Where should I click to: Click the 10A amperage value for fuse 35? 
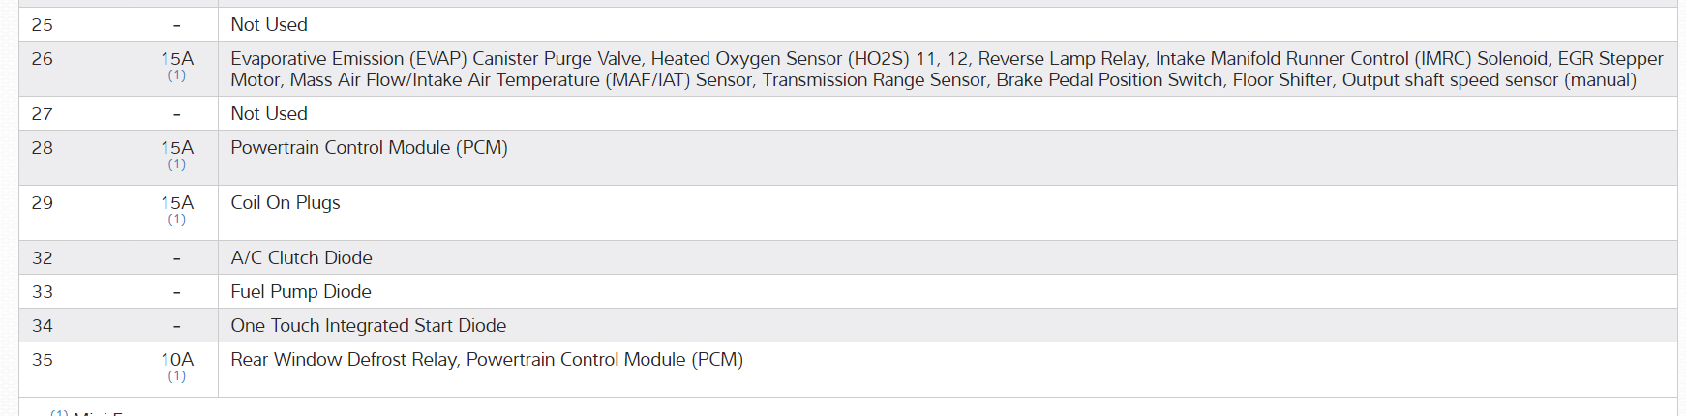(176, 359)
